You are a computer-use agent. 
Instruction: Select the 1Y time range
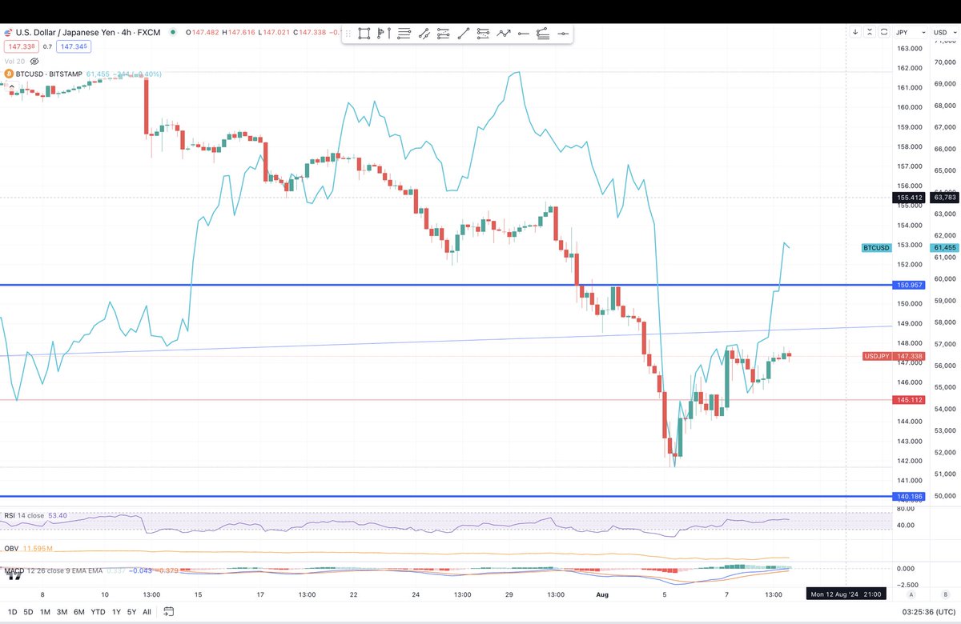117,612
